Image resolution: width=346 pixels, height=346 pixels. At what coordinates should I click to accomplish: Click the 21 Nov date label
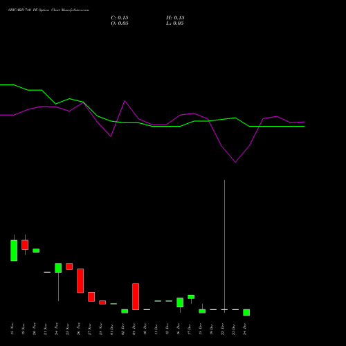(46, 329)
